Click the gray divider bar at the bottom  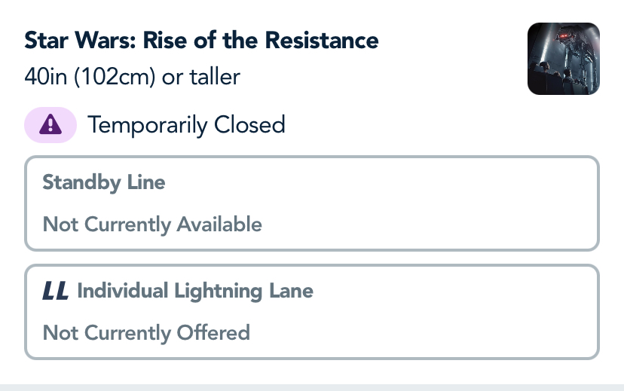click(312, 386)
